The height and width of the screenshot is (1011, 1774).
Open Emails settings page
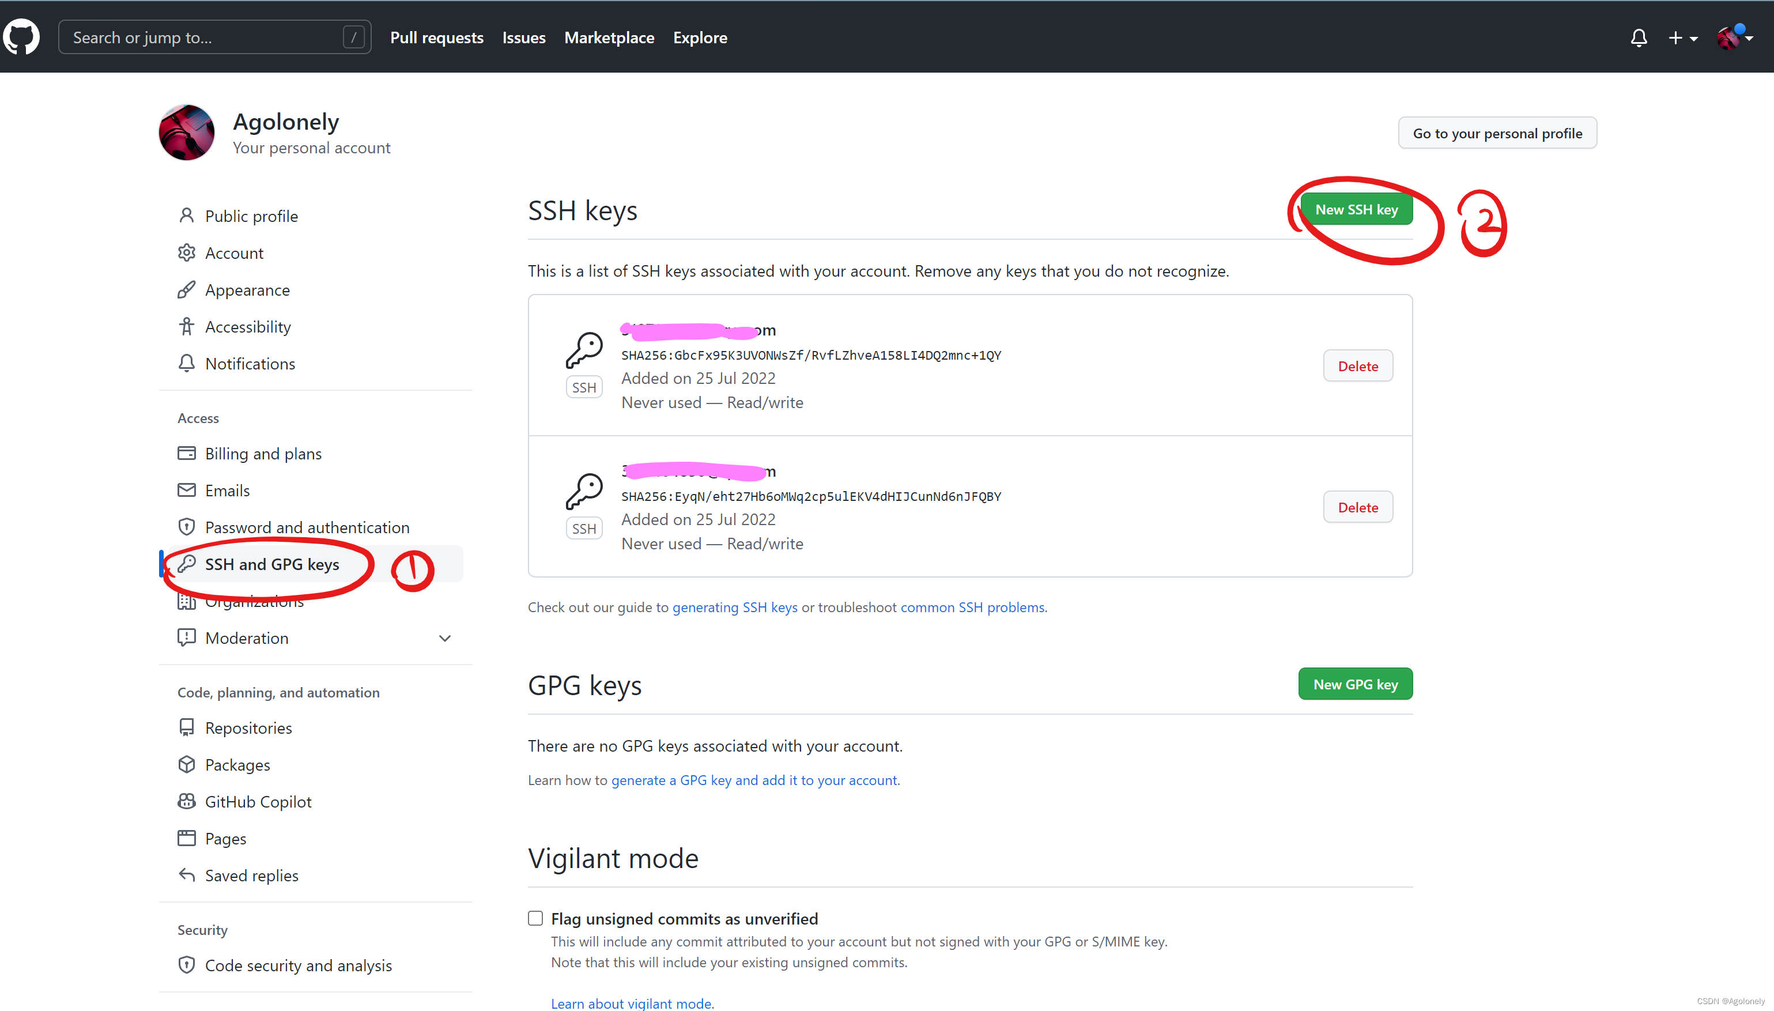(227, 490)
